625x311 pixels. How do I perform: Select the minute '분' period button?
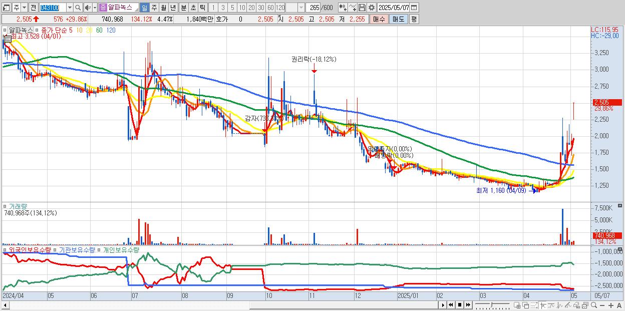tap(183, 8)
